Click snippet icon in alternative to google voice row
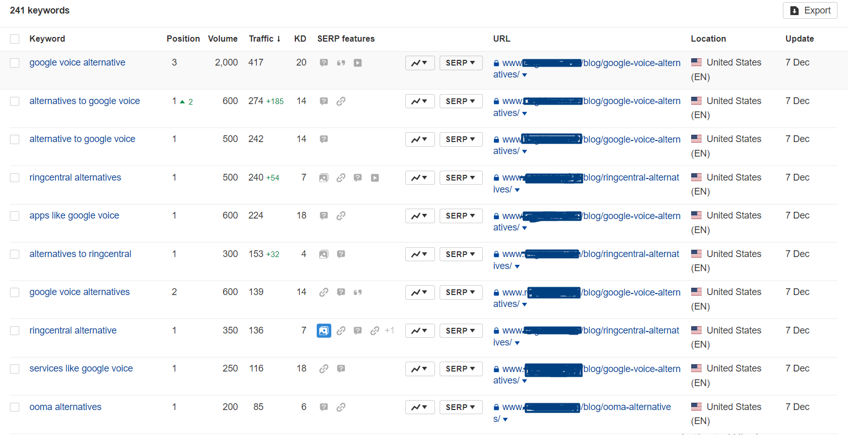Image resolution: width=848 pixels, height=435 pixels. 323,139
